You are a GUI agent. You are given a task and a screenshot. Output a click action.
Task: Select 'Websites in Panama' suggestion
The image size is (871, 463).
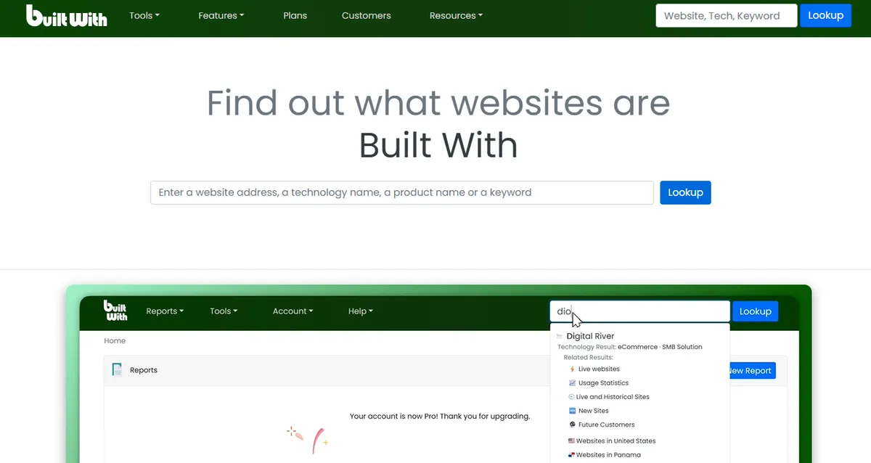(x=608, y=455)
